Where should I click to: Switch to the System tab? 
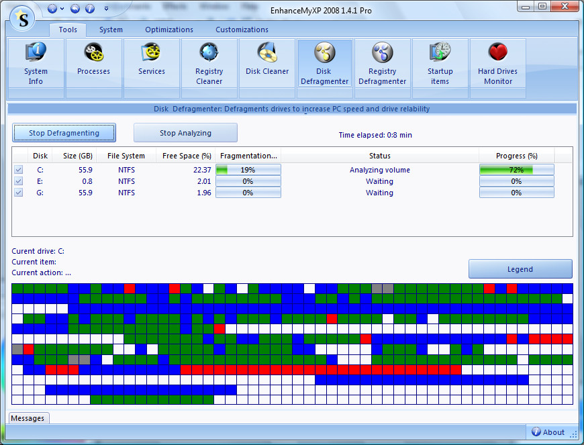pyautogui.click(x=111, y=30)
